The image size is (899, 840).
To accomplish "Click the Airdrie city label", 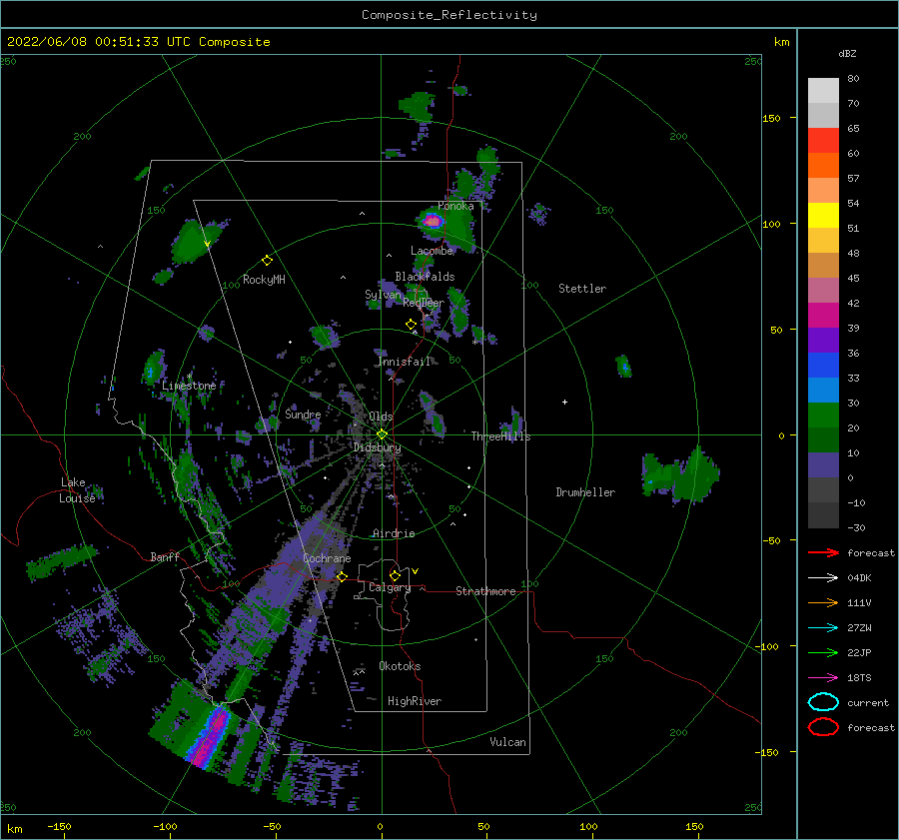I will coord(394,533).
